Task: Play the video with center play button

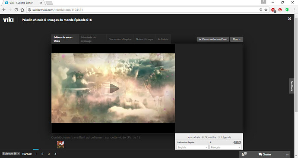Action: [x=114, y=88]
